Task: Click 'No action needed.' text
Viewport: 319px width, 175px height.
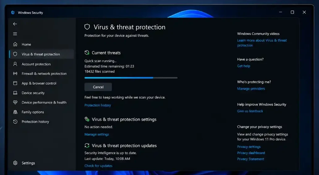Action: coord(99,127)
